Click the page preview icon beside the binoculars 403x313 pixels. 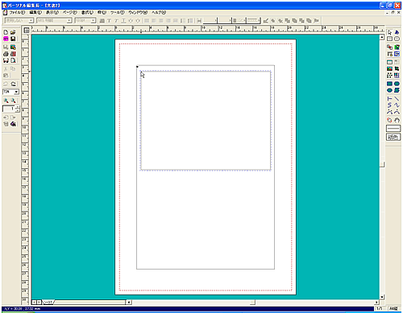click(x=13, y=60)
